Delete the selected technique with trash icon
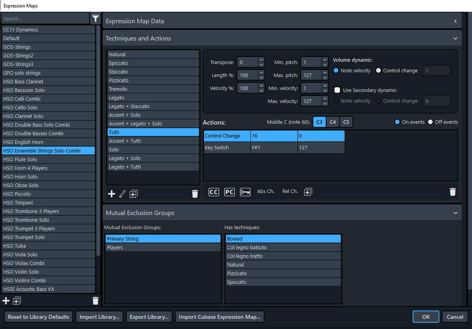Image resolution: width=472 pixels, height=329 pixels. coord(195,194)
